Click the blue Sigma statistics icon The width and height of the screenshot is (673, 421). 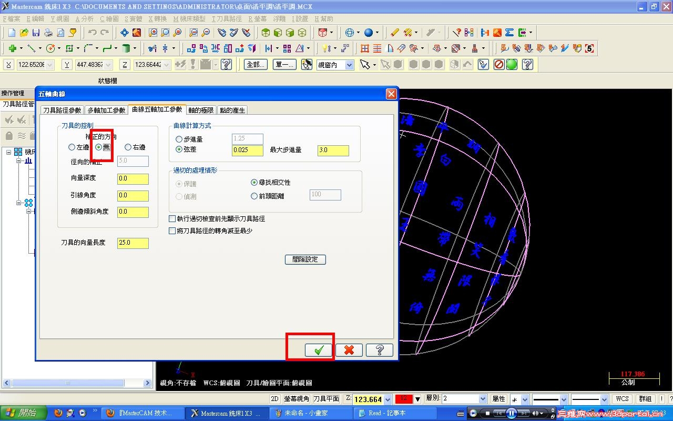pos(509,33)
